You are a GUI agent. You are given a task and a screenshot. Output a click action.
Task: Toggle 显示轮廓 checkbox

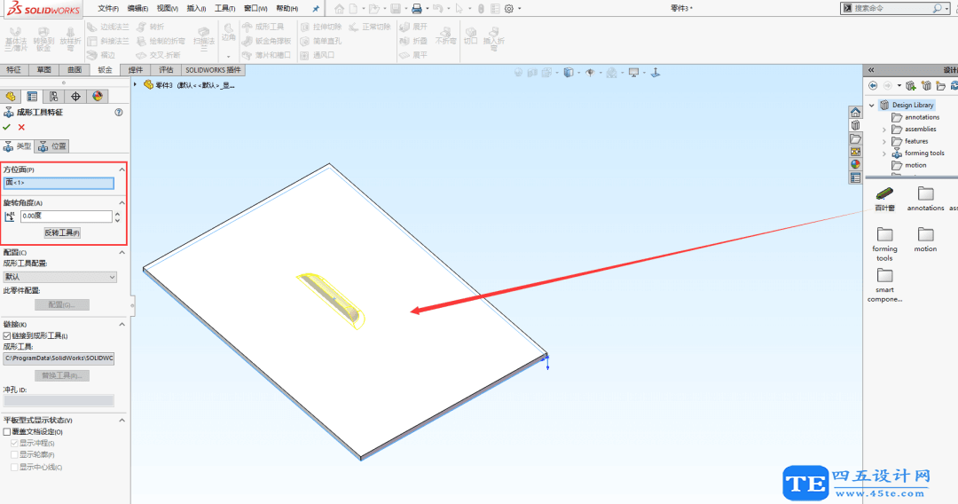coord(14,455)
